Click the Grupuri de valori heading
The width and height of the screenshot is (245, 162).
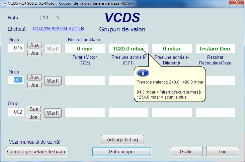[x=122, y=29]
